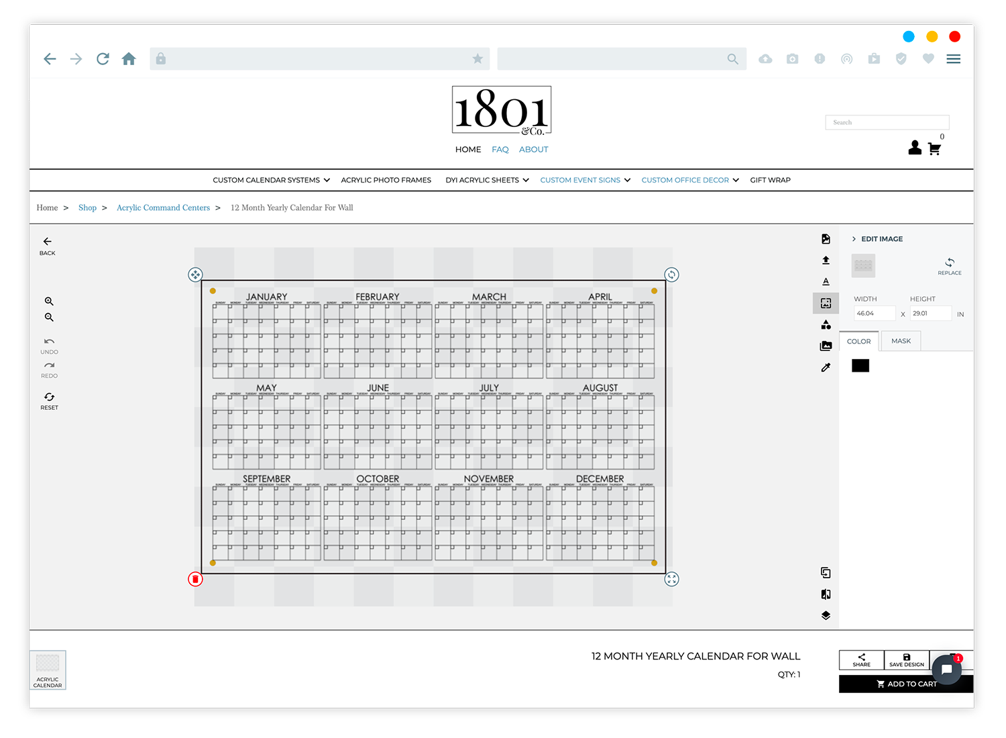
Task: Switch to the Mask tab
Action: click(901, 341)
